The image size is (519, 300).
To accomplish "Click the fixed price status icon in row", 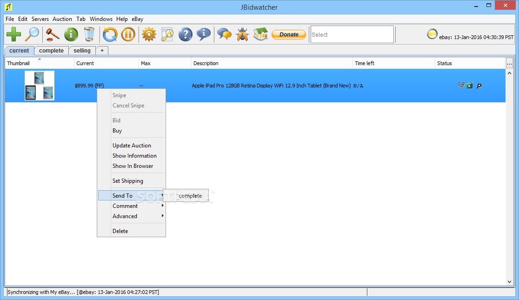I will click(x=461, y=85).
